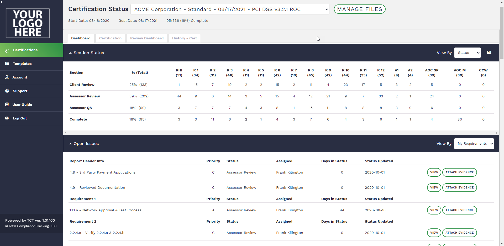
Task: Click the Complete row label
Action: click(x=78, y=119)
